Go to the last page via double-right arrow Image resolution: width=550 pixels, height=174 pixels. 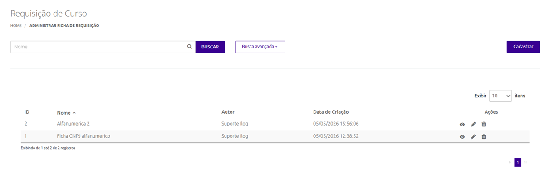tap(525, 162)
